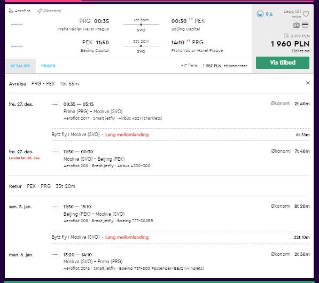Click airline logo for Aeroflot 2017 flight
This screenshot has height=283, width=319.
56,105
